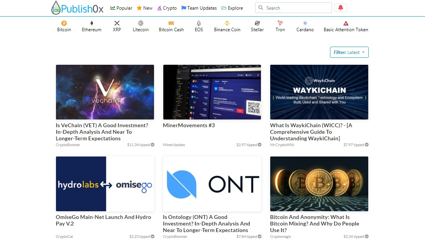Click the check icon beside $7.84 tipped

[260, 237]
